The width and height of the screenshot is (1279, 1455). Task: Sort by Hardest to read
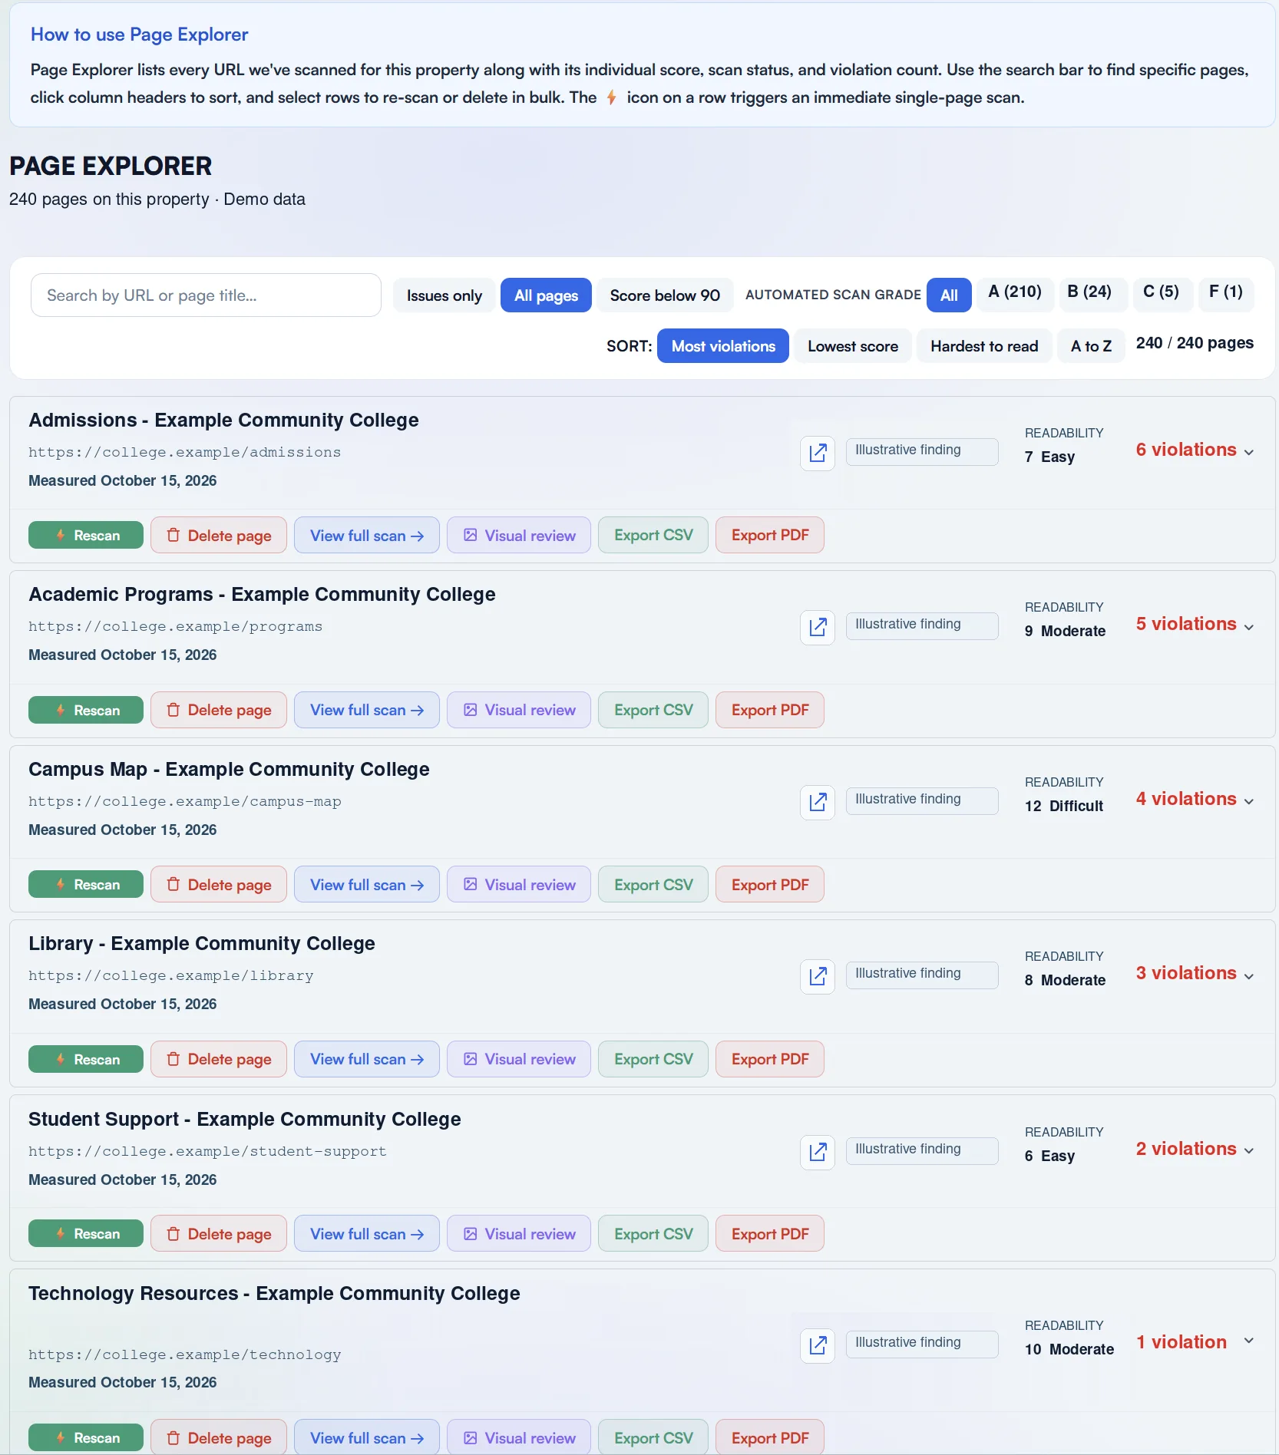click(x=984, y=346)
